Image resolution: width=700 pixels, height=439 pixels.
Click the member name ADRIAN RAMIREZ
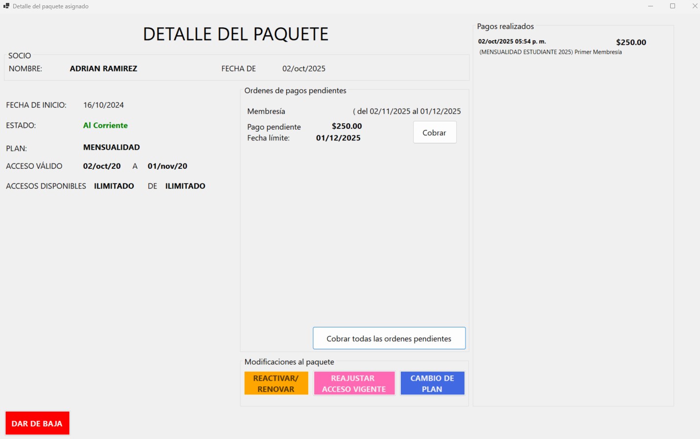tap(103, 69)
